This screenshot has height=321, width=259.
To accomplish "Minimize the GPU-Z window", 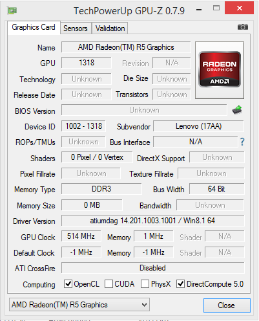I will (199, 10).
